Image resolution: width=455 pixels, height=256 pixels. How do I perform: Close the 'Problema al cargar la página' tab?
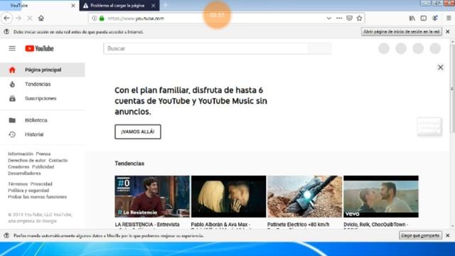[154, 6]
